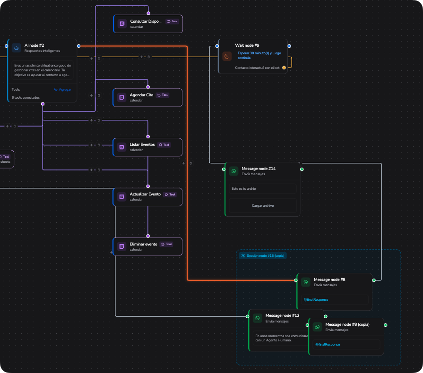Select the 'Message node #8 (copia)' title
Image resolution: width=423 pixels, height=373 pixels.
pos(347,324)
